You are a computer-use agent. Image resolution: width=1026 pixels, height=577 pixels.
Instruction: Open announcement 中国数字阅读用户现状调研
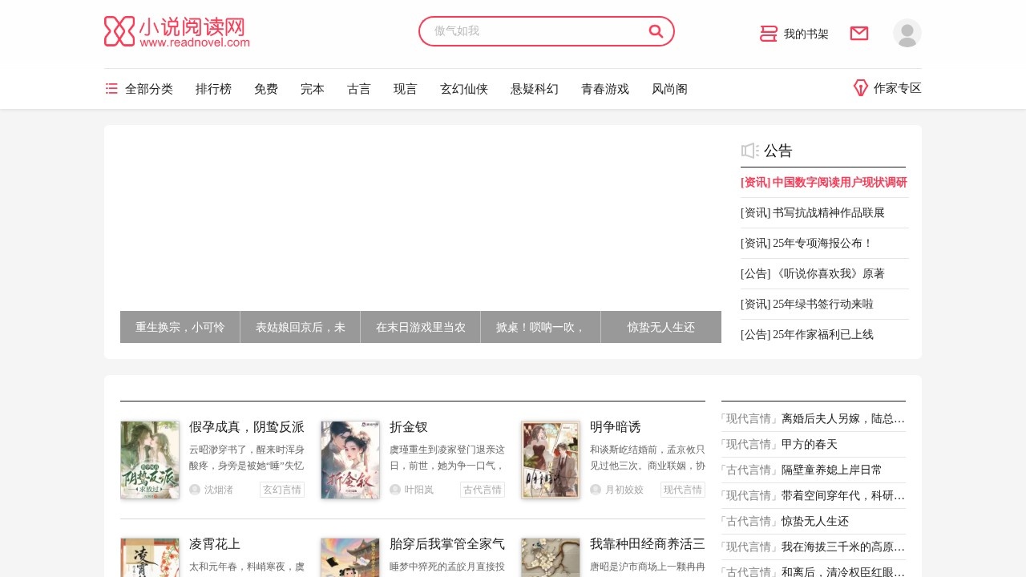point(822,183)
